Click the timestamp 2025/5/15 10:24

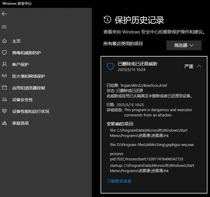132,70
